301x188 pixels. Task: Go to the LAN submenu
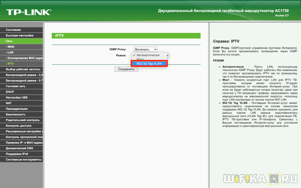[21, 52]
